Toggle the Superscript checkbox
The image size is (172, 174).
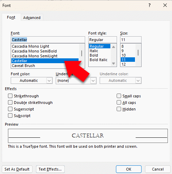(x=10, y=109)
